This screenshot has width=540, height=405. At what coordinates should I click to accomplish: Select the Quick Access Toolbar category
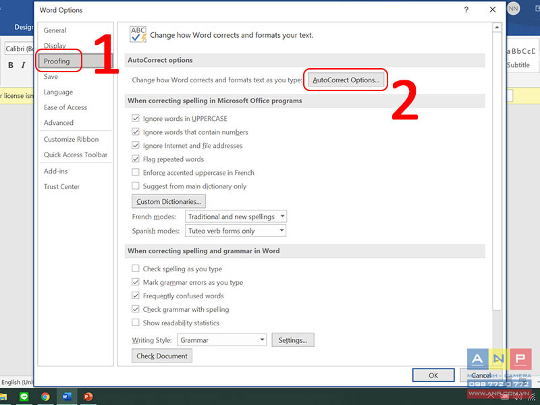[x=76, y=155]
